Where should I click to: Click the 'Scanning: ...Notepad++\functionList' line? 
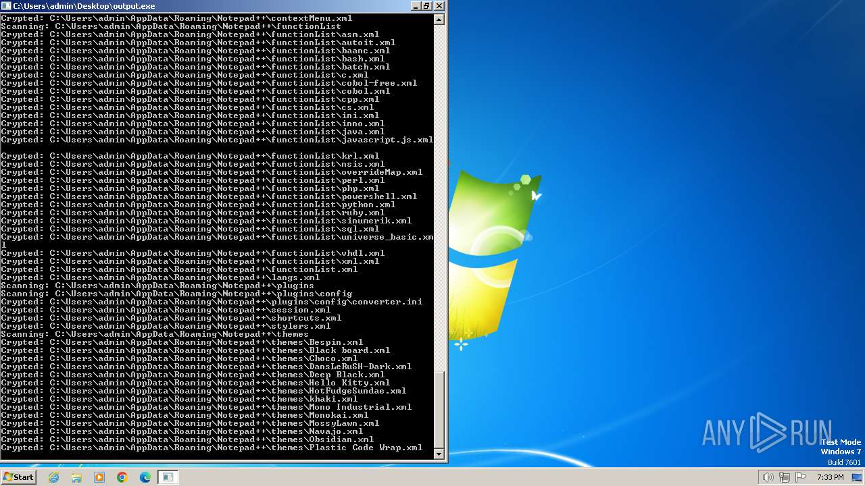171,26
